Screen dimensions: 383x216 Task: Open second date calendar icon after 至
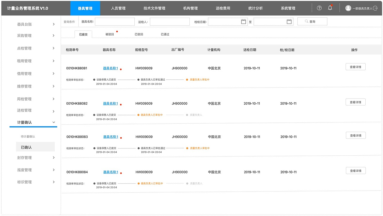[x=289, y=22]
